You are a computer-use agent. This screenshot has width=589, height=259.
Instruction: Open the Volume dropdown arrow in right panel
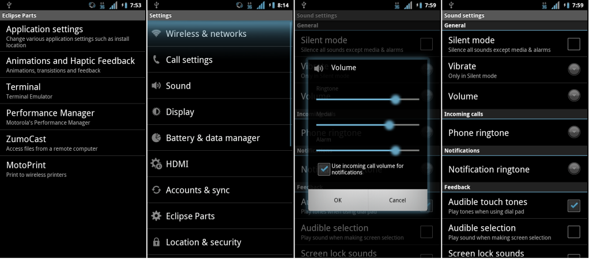[x=573, y=96]
